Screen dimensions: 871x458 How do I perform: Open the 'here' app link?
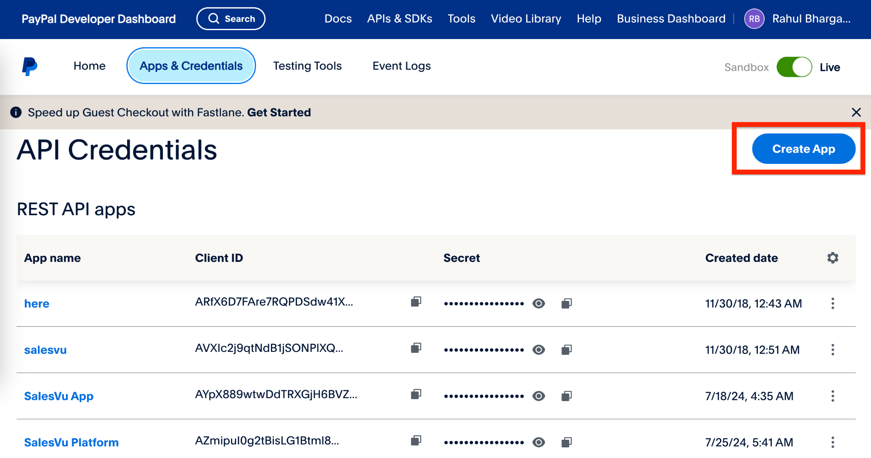(x=37, y=303)
